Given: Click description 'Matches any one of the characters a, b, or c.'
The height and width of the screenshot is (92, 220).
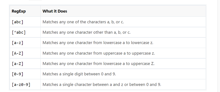Looking at the screenshot, I should click(83, 22).
